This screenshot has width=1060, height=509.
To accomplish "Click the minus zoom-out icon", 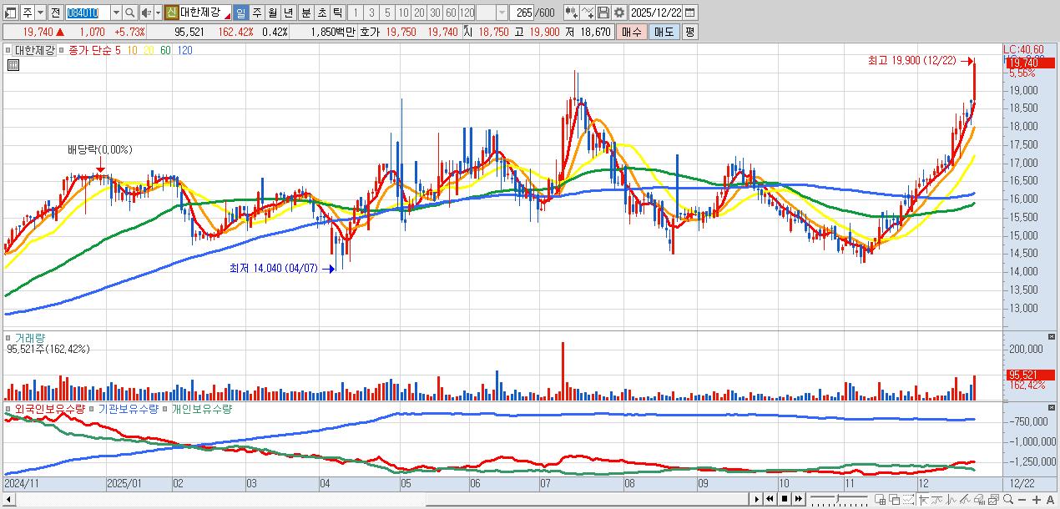I will pyautogui.click(x=1022, y=499).
